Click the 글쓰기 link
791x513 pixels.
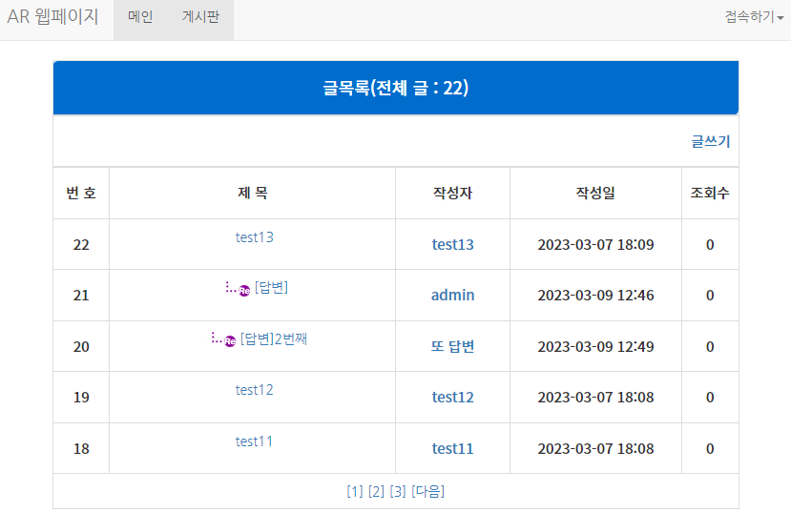710,141
